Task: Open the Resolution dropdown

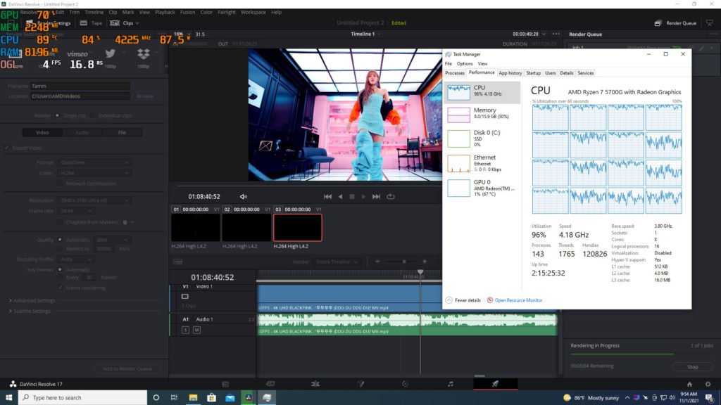Action: 95,200
